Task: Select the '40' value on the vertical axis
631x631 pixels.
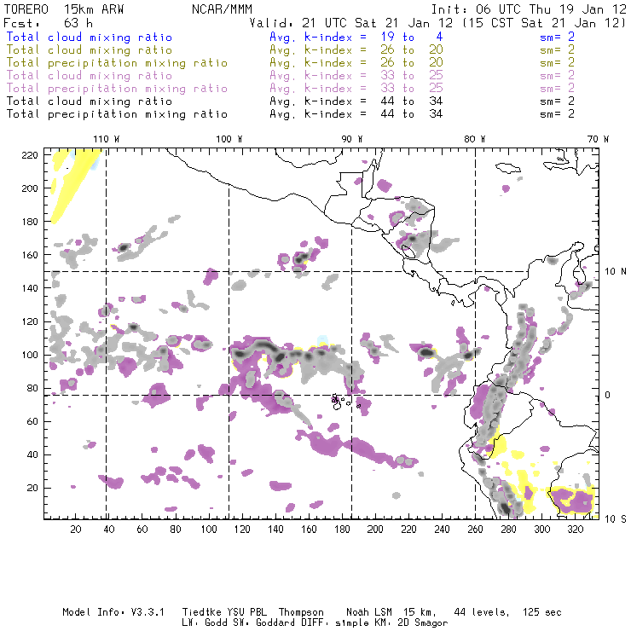Action: (x=32, y=454)
